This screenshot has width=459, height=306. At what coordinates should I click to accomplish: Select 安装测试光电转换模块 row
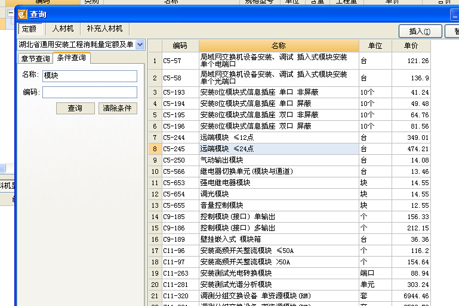tap(289, 273)
